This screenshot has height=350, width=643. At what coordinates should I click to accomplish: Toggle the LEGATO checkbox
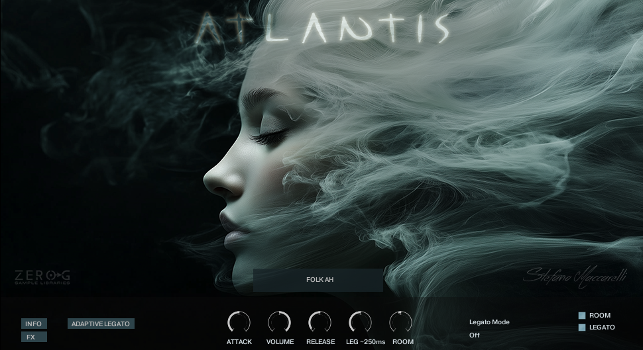[582, 328]
